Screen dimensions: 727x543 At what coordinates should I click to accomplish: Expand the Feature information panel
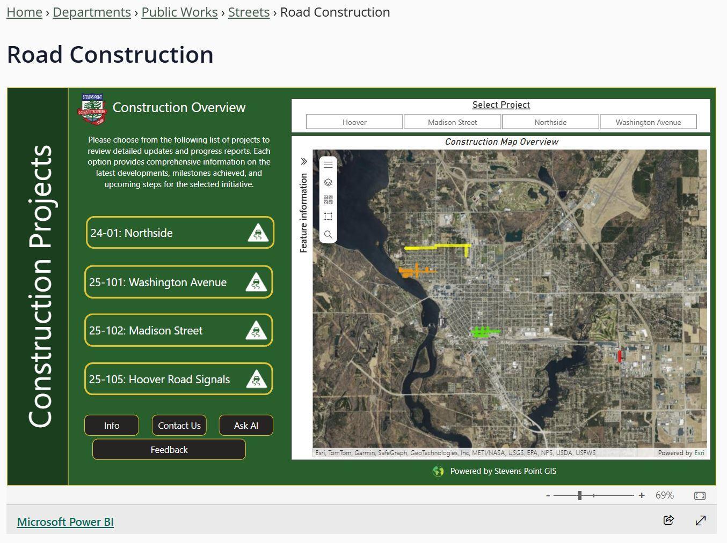[304, 161]
